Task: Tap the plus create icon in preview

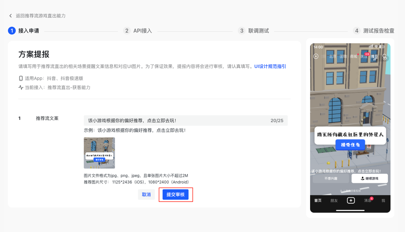Action: point(351,200)
